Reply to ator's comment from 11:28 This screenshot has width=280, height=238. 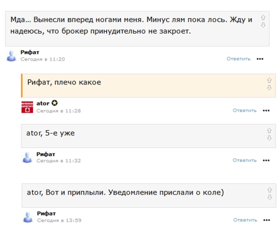pyautogui.click(x=244, y=110)
